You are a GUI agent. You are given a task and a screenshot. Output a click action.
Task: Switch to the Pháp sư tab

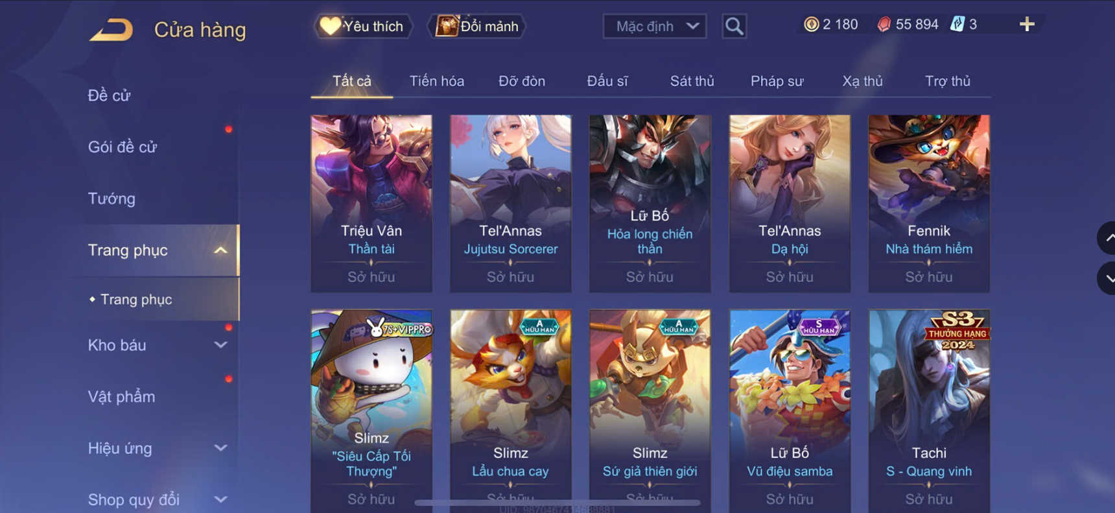[x=777, y=81]
